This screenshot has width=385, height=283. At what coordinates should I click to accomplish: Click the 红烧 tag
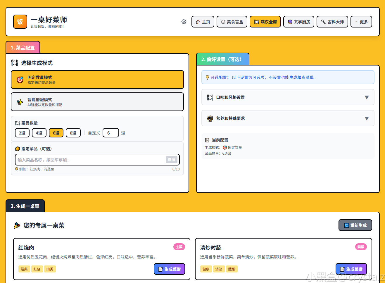pyautogui.click(x=37, y=269)
